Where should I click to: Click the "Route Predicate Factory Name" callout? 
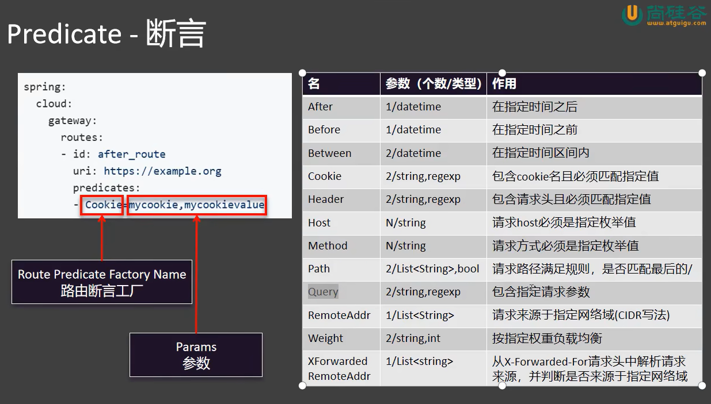coord(102,282)
